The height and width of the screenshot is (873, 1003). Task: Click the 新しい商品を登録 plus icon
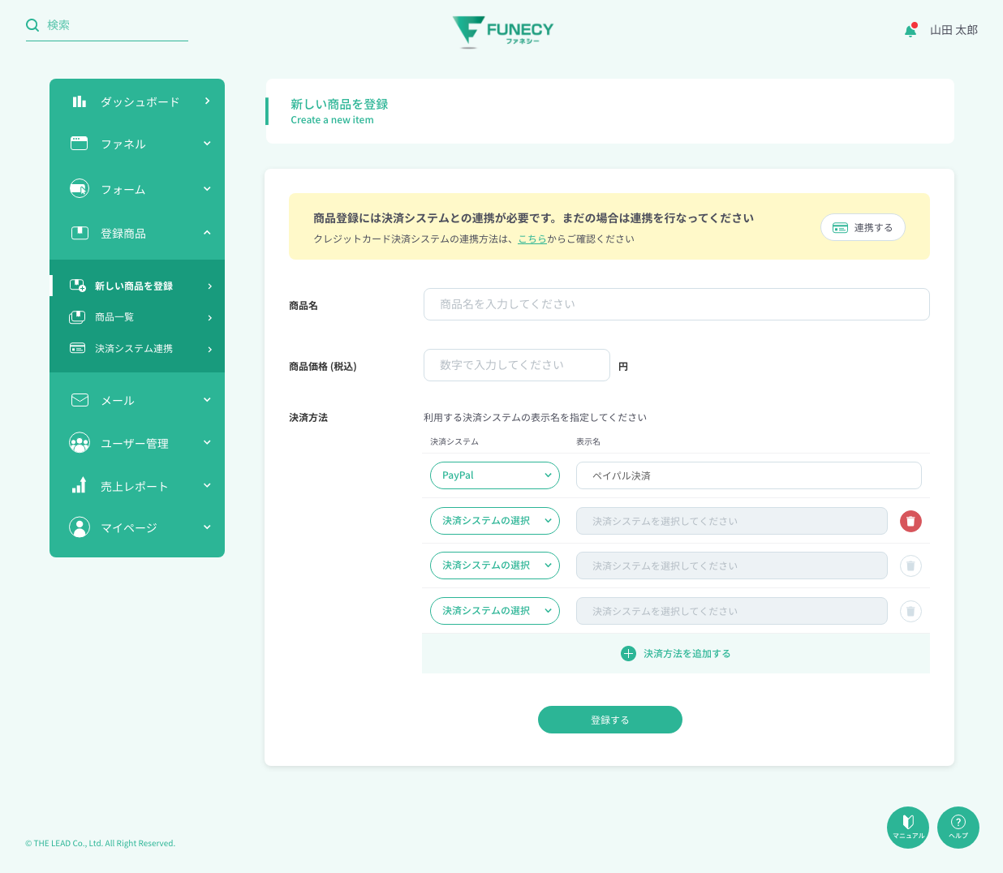(78, 286)
